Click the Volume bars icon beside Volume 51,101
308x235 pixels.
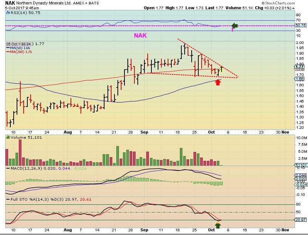coord(8,137)
